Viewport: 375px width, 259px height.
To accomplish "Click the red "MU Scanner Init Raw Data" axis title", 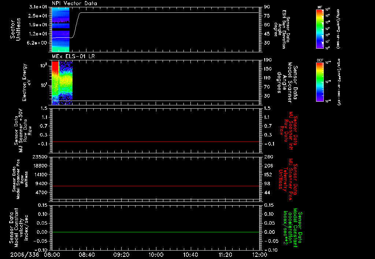I will pos(289,131).
